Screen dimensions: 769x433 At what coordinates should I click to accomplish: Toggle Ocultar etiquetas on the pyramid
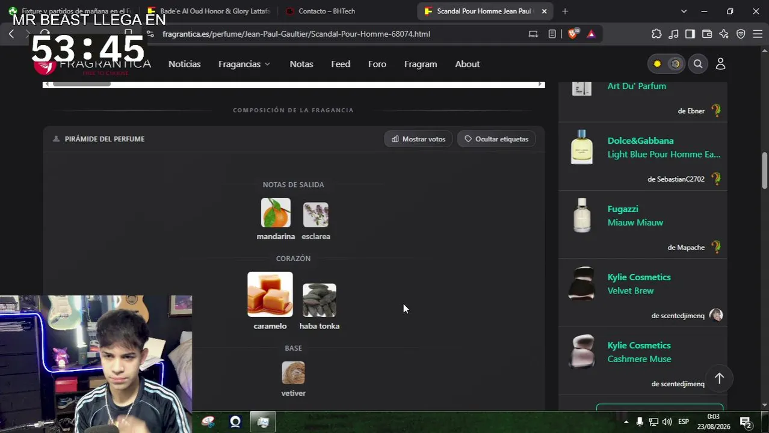496,139
